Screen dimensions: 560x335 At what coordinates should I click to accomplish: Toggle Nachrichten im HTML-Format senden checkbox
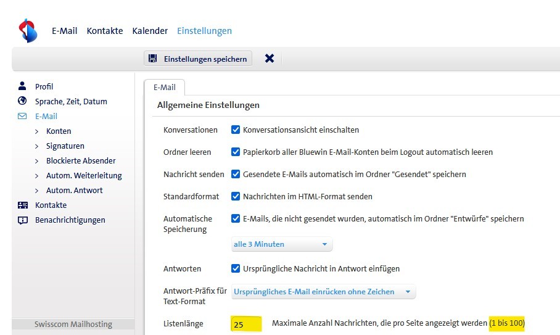coord(236,196)
